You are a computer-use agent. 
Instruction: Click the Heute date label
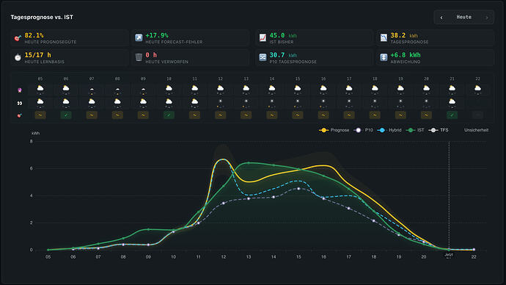tap(463, 17)
